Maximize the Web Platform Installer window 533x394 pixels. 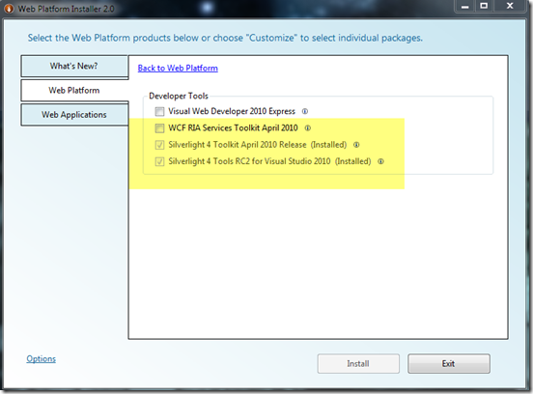[x=484, y=6]
